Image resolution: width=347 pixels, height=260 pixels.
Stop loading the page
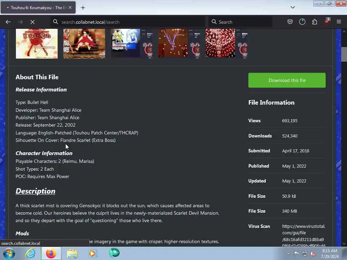tap(33, 22)
